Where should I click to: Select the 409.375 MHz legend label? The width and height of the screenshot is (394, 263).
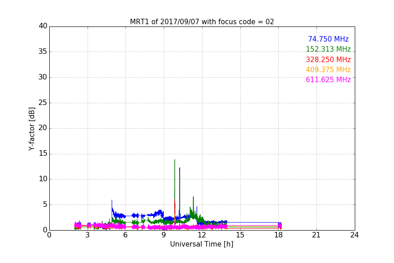pos(328,70)
